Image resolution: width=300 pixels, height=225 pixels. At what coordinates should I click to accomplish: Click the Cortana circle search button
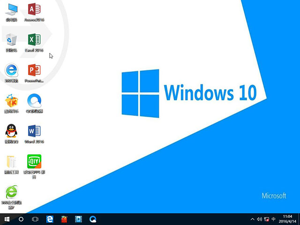(21, 219)
